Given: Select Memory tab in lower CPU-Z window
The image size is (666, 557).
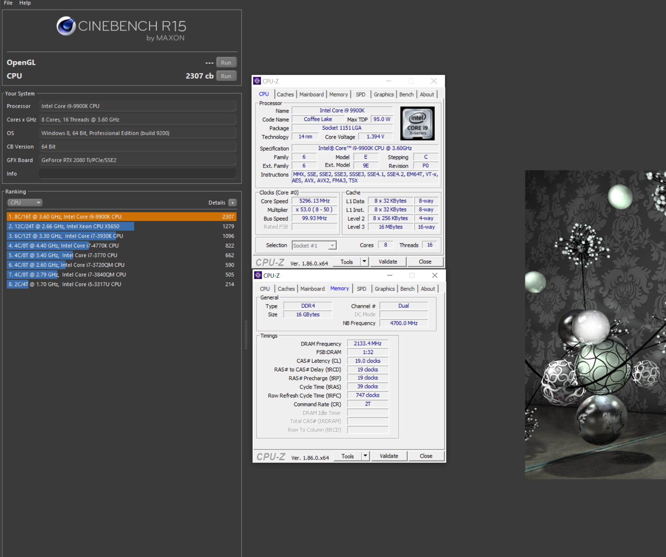Looking at the screenshot, I should tap(339, 288).
